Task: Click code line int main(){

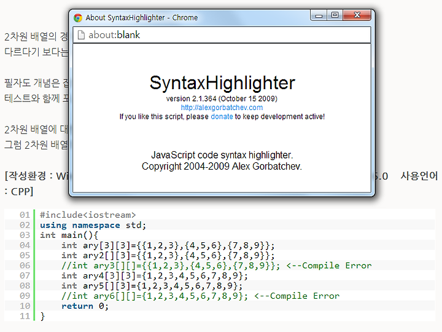Action: [69, 235]
